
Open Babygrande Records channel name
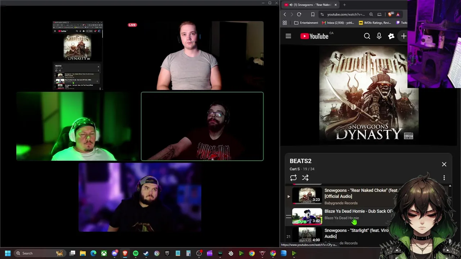tap(341, 203)
